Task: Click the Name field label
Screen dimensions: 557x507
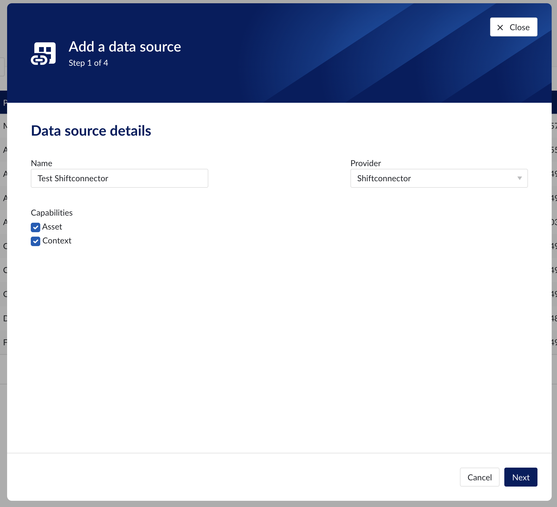Action: pyautogui.click(x=41, y=163)
